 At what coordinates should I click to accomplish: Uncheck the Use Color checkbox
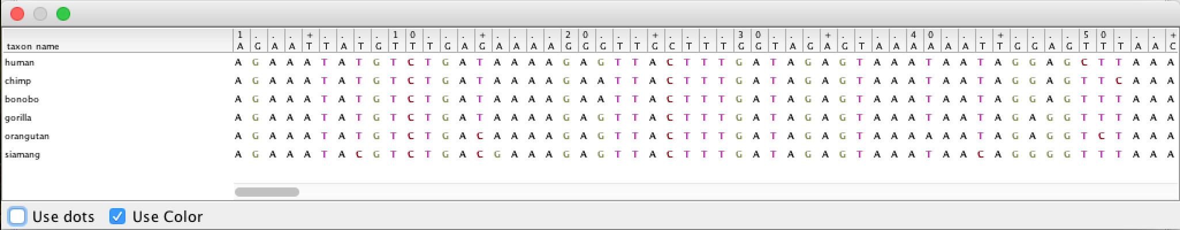point(117,216)
